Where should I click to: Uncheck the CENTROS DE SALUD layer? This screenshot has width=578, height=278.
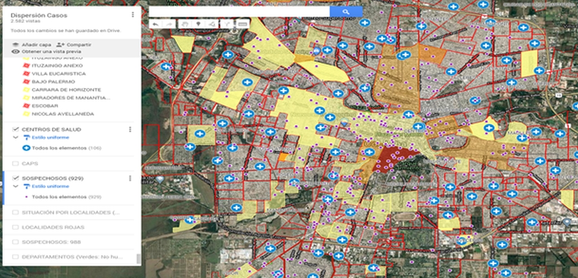15,129
